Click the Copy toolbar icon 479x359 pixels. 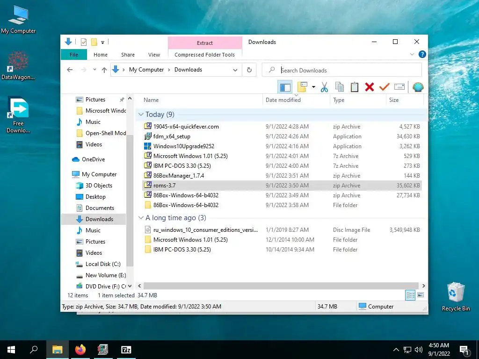point(340,87)
